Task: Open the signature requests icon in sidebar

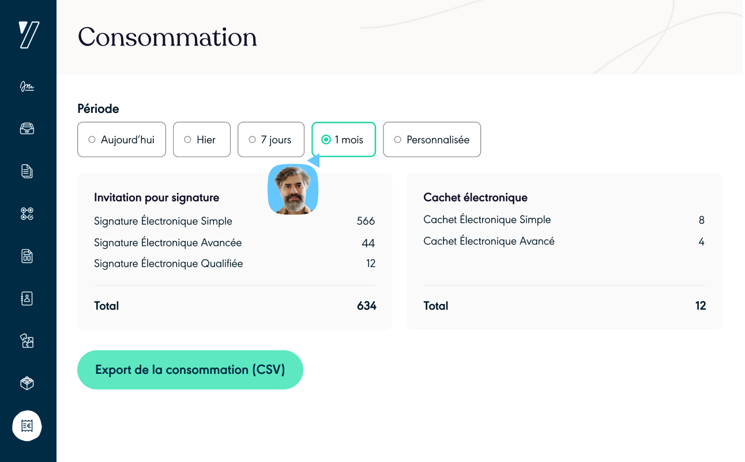Action: point(27,86)
